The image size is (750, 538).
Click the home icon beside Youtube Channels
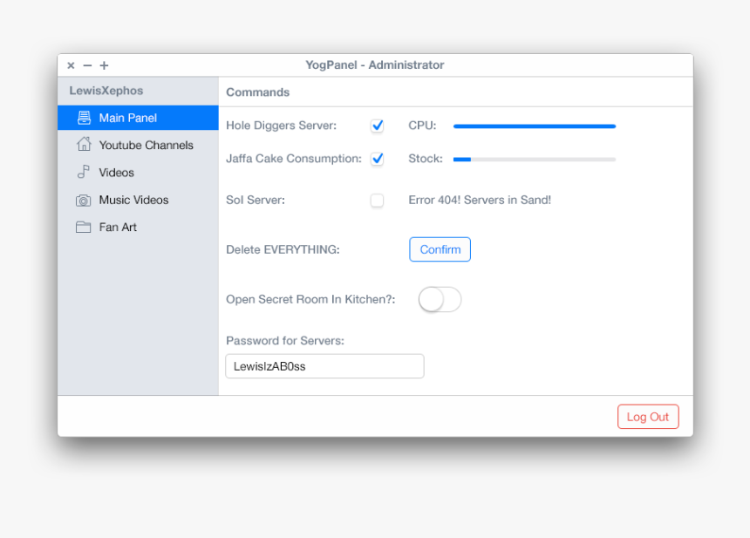[x=83, y=145]
